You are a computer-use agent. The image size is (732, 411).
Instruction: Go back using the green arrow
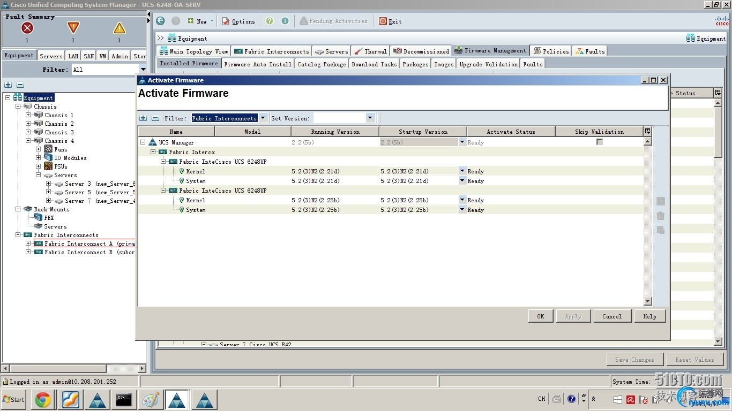click(160, 21)
